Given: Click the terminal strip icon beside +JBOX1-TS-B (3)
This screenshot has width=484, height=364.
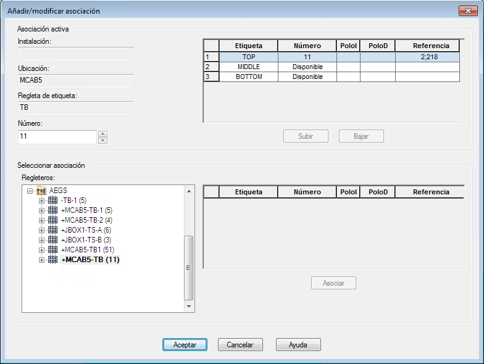Looking at the screenshot, I should (53, 240).
